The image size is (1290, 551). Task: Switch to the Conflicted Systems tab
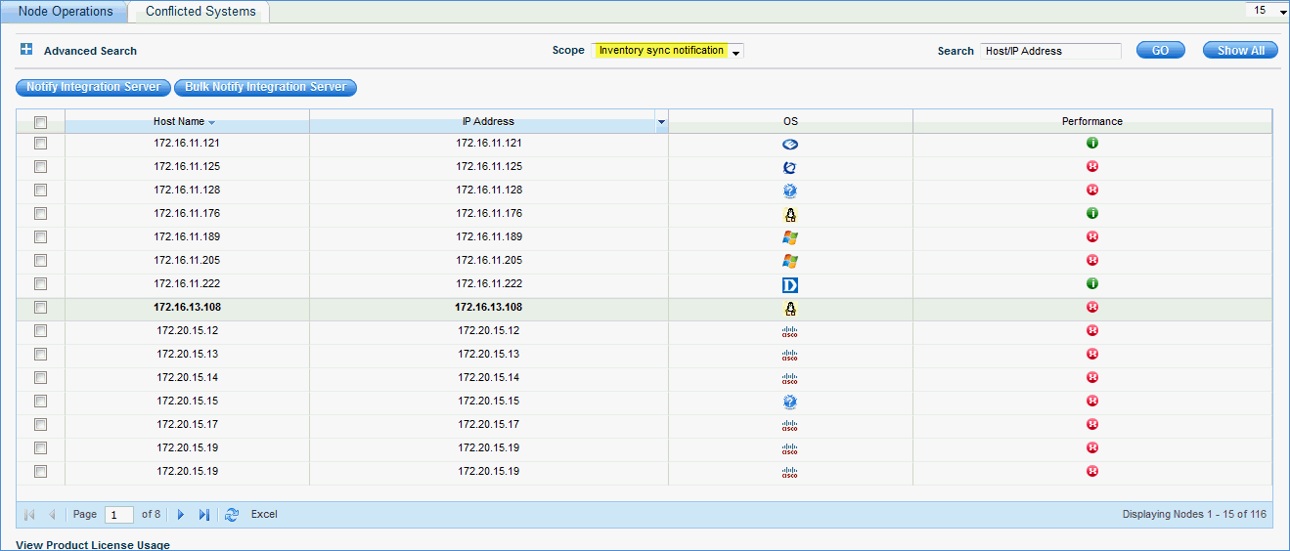(200, 12)
